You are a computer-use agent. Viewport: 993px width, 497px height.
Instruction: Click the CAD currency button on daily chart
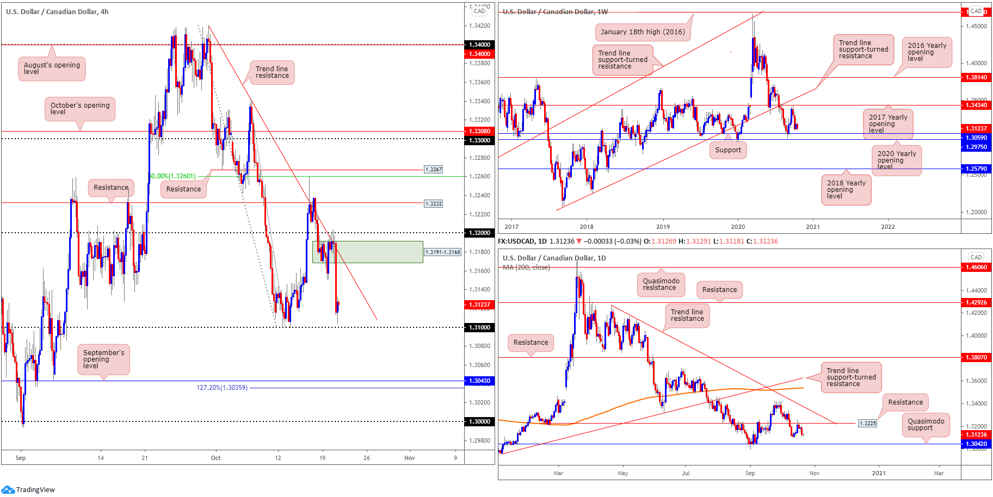976,257
